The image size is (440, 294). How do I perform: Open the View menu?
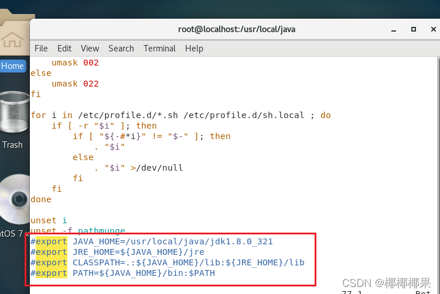(x=90, y=49)
